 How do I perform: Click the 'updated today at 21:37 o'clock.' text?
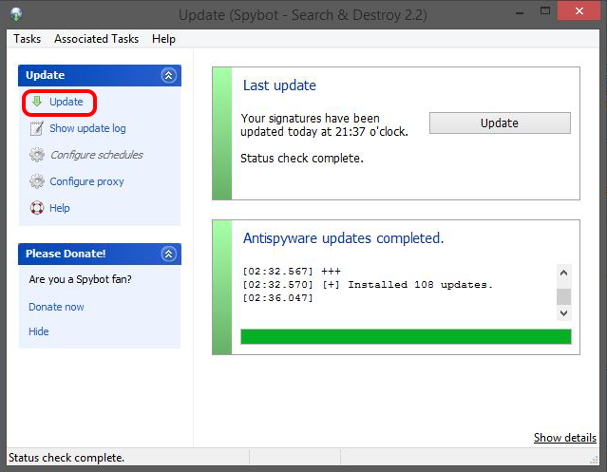click(x=325, y=132)
